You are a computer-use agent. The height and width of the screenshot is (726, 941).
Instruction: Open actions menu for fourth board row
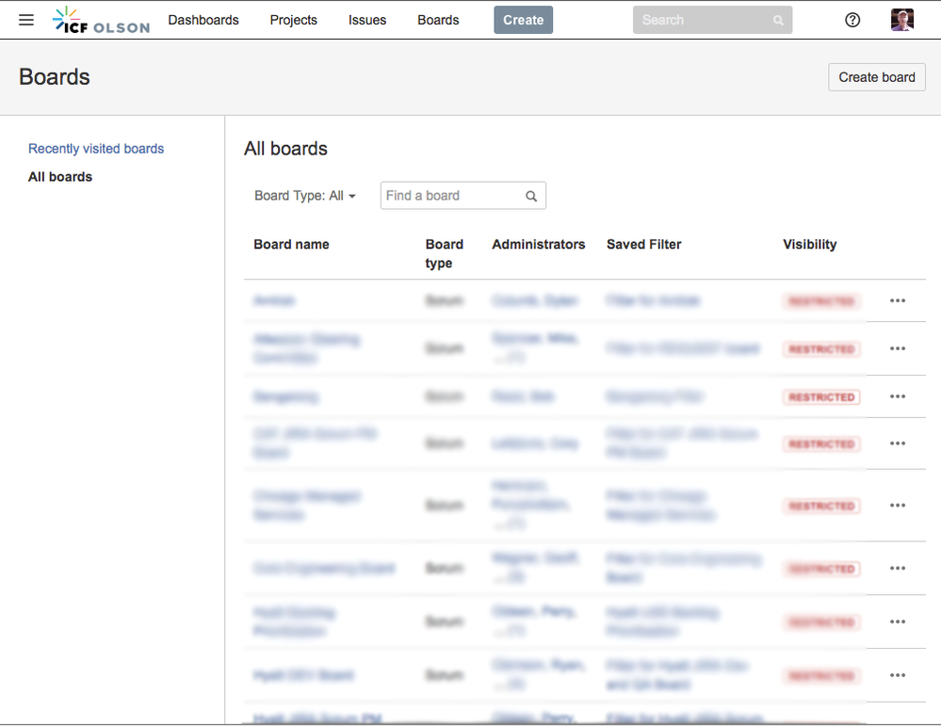tap(898, 444)
